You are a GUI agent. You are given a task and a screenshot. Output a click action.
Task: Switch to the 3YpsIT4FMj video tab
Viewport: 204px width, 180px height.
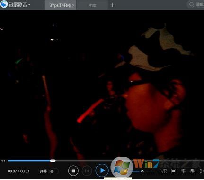60,5
